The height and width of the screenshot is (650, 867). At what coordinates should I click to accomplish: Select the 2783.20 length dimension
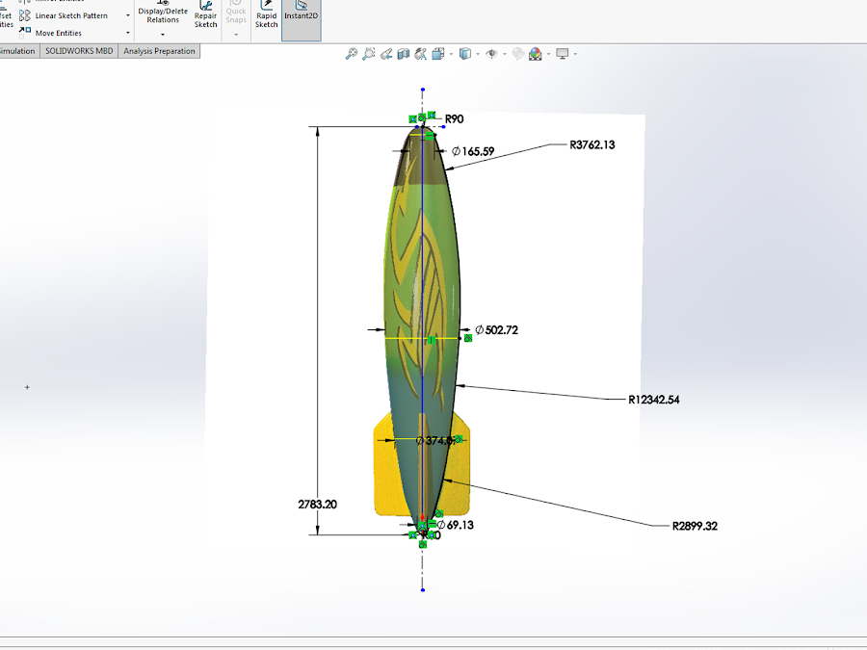(x=317, y=504)
